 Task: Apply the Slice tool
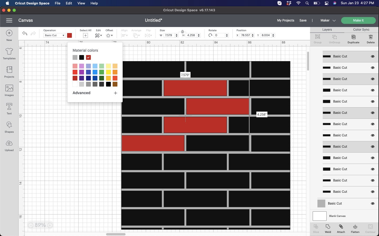[316, 228]
